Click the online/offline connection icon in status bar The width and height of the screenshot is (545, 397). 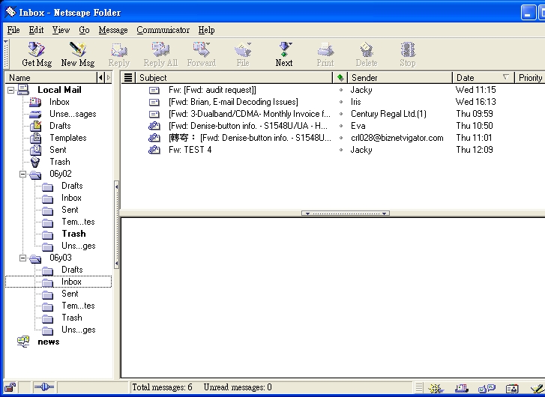[43, 387]
